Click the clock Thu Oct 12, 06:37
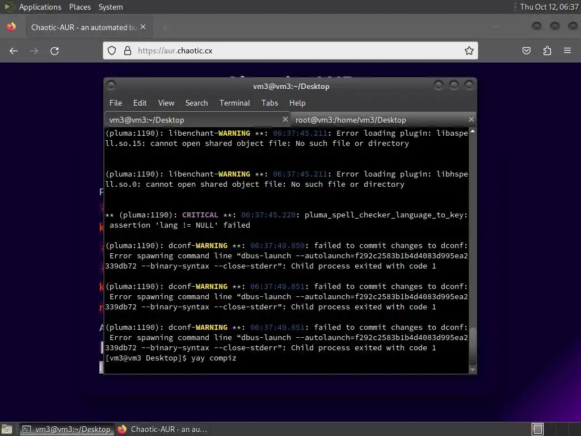Image resolution: width=581 pixels, height=436 pixels. coord(549,7)
